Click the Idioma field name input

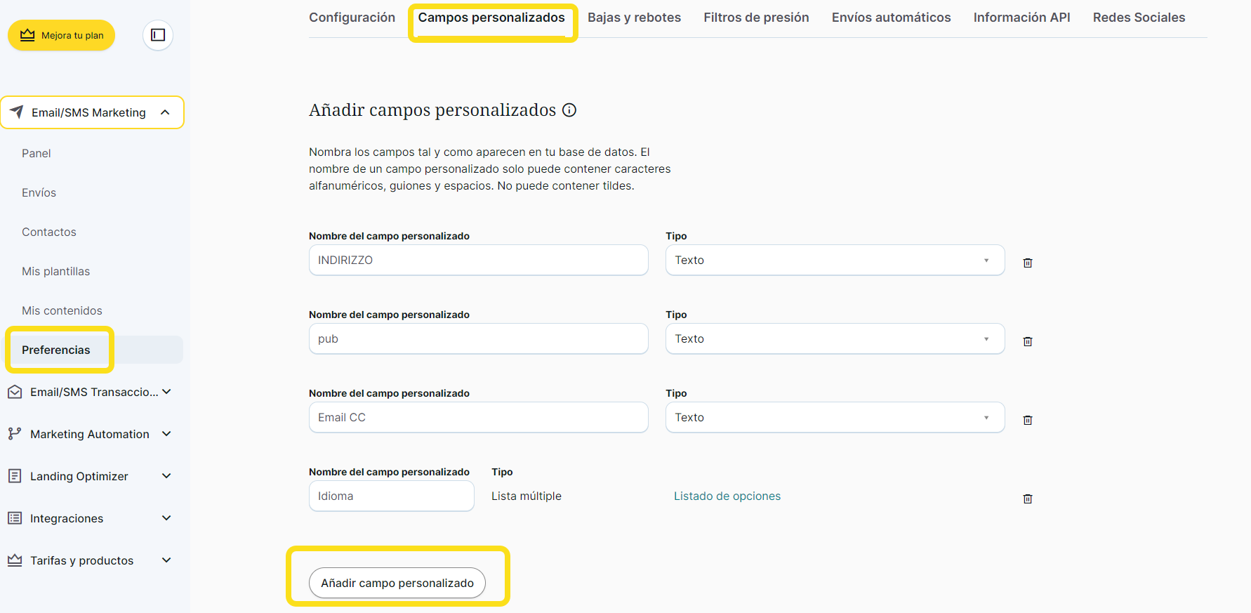click(x=391, y=496)
